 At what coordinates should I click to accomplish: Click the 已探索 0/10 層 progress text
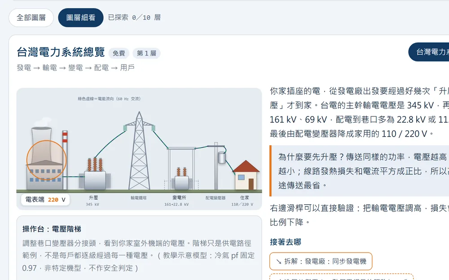pos(134,17)
